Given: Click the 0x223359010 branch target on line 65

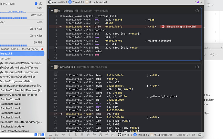Looking at the screenshot, I should 115,100.
